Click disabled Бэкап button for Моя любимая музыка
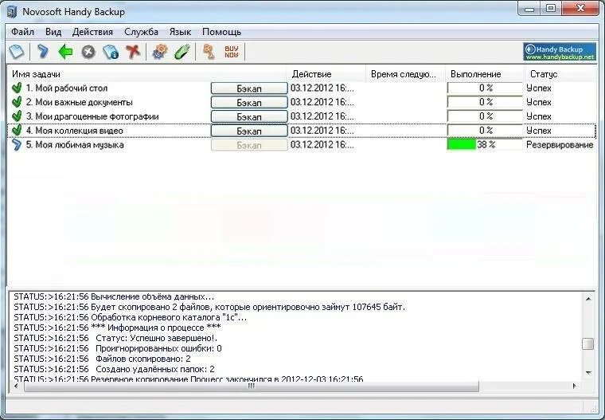605x420 pixels. 249,145
